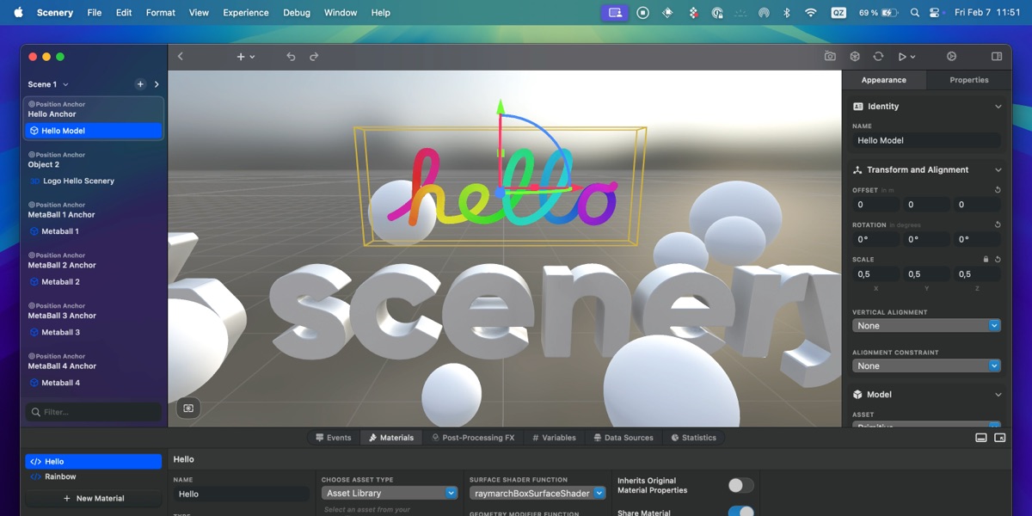Toggle the right inspector sidebar icon

click(997, 57)
